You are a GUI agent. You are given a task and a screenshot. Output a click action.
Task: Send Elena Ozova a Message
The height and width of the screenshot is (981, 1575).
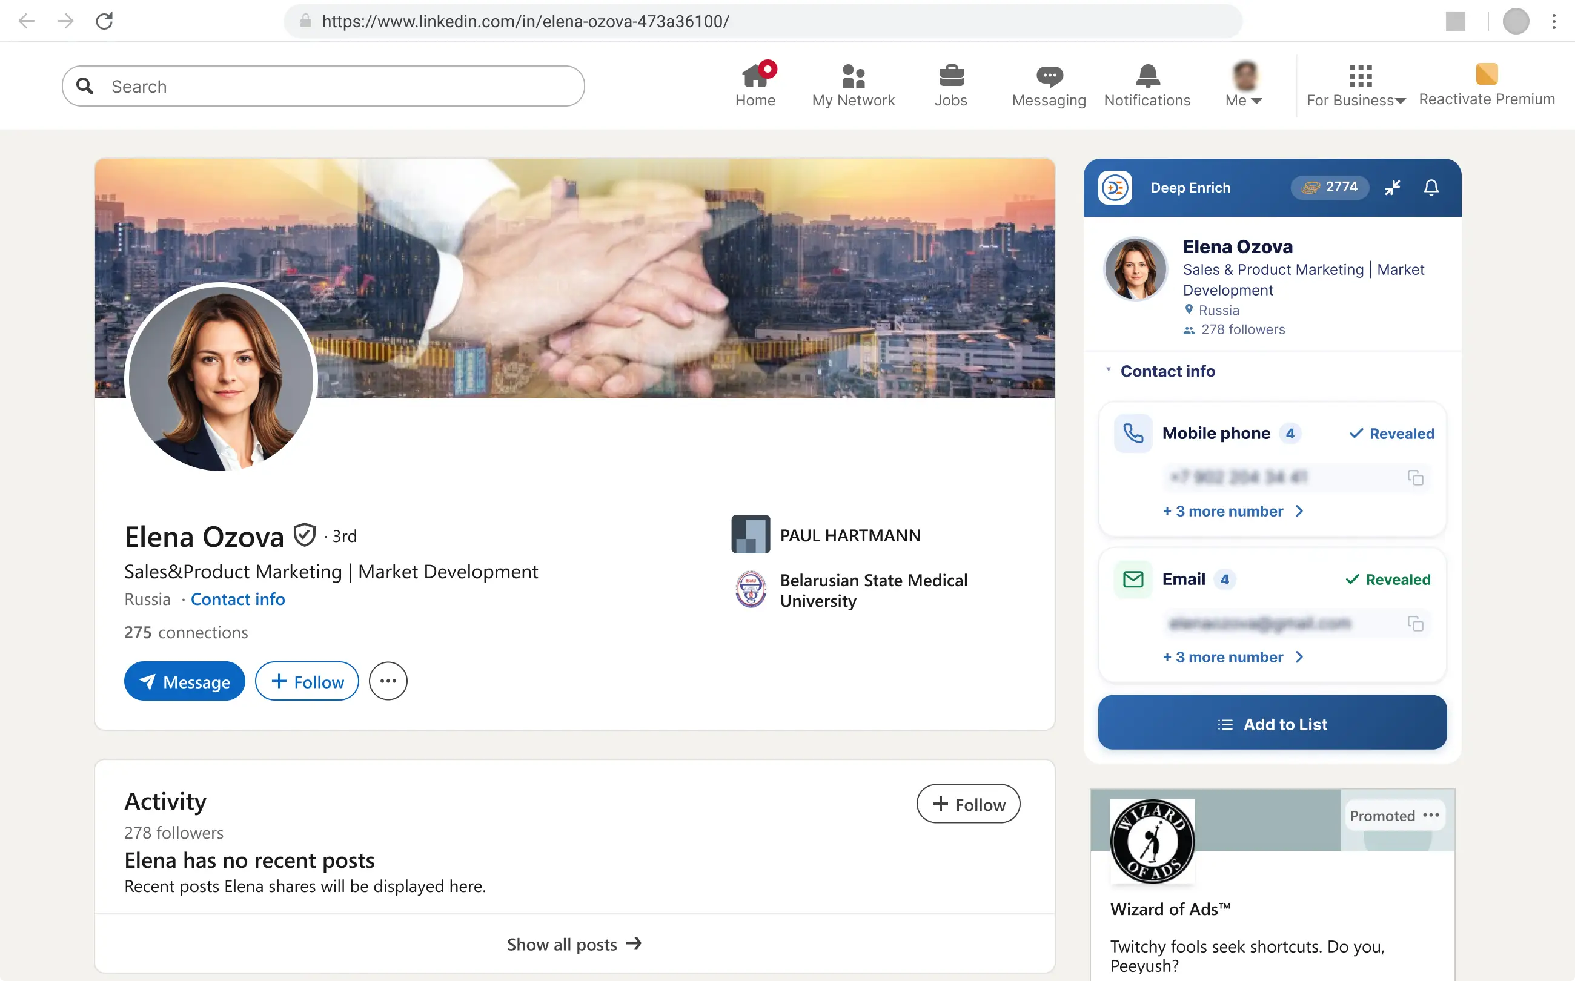click(x=184, y=681)
